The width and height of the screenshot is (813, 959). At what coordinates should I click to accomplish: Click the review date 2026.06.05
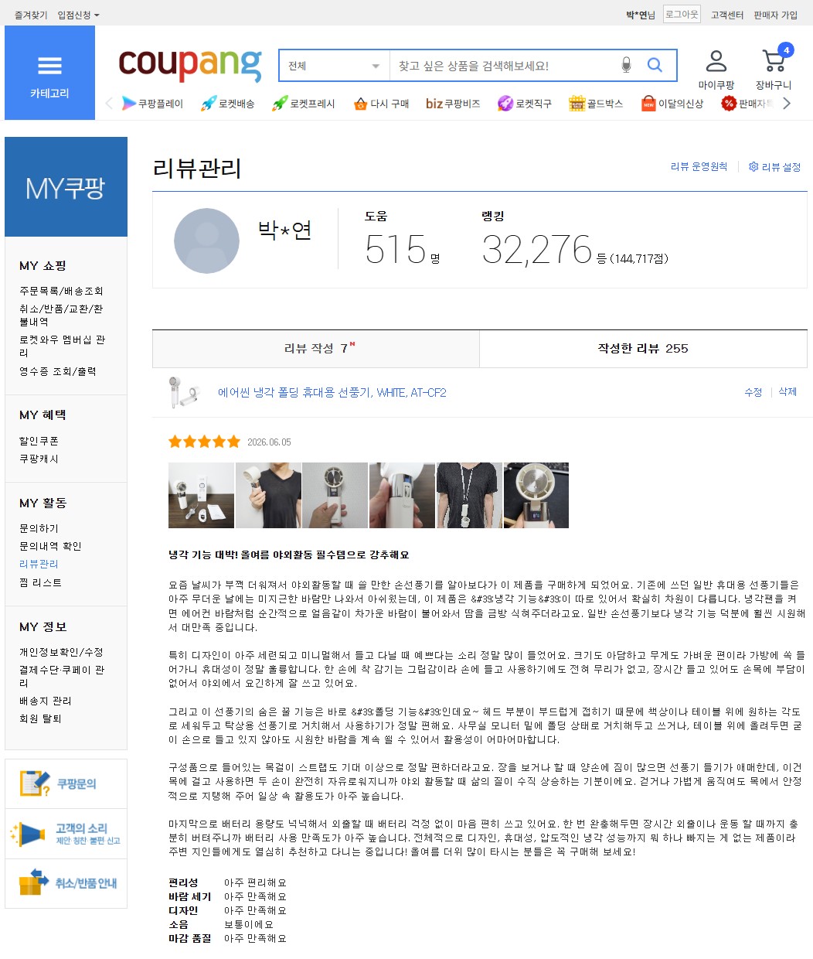269,442
